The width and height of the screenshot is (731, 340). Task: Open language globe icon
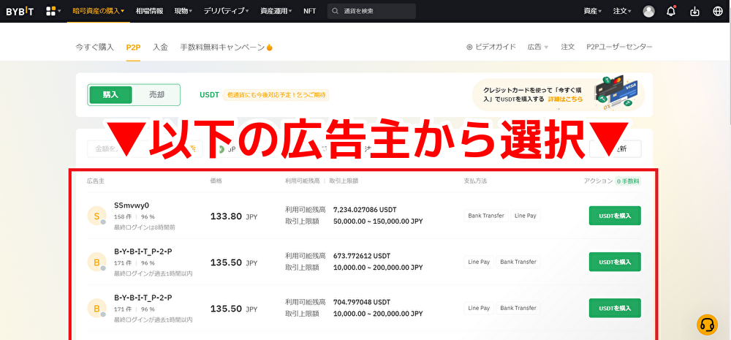click(718, 11)
